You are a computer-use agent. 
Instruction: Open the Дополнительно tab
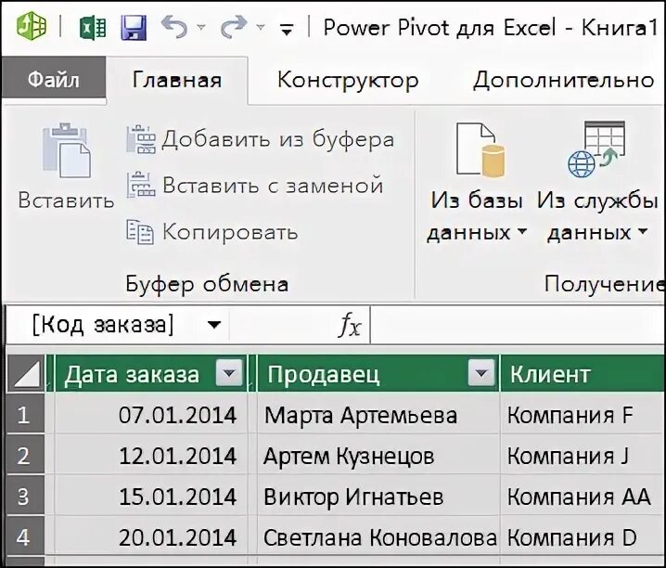[564, 80]
